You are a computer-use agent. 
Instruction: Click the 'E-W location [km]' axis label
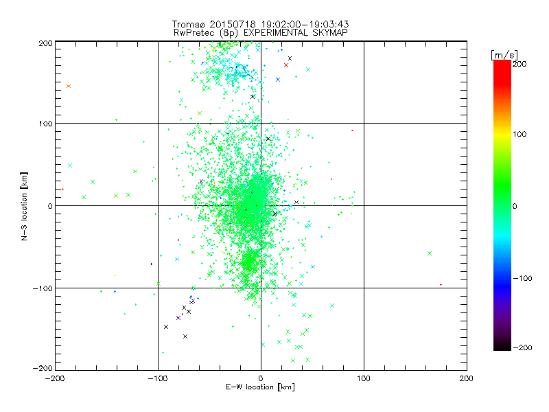point(261,387)
